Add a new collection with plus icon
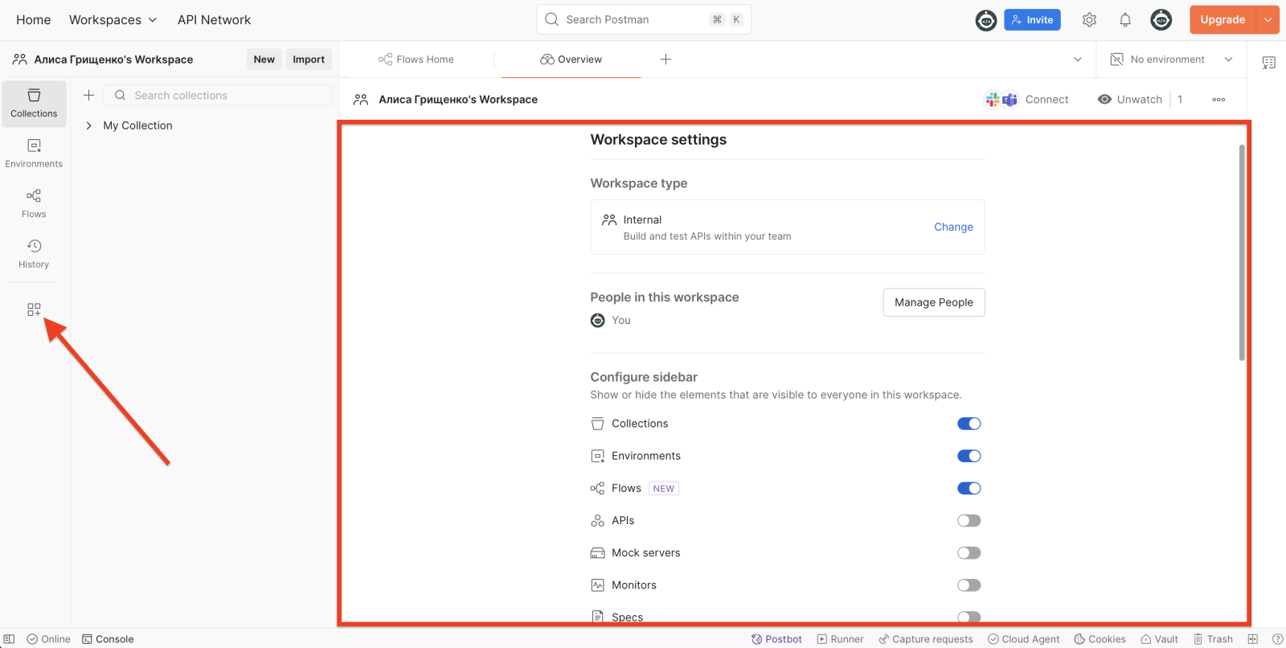 point(89,95)
